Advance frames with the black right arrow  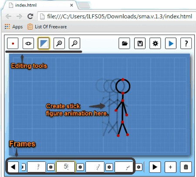155,167
